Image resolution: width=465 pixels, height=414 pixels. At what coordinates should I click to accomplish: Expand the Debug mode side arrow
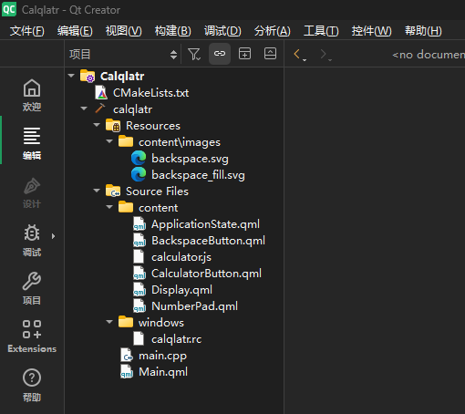coord(54,236)
